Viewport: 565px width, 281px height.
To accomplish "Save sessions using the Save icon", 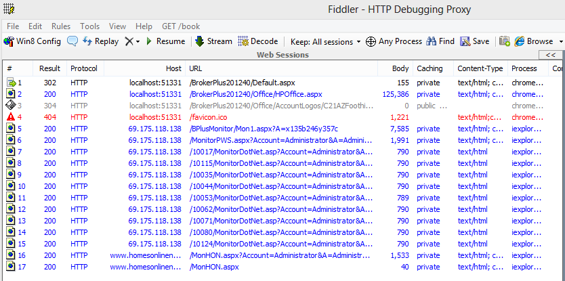I will (x=465, y=41).
